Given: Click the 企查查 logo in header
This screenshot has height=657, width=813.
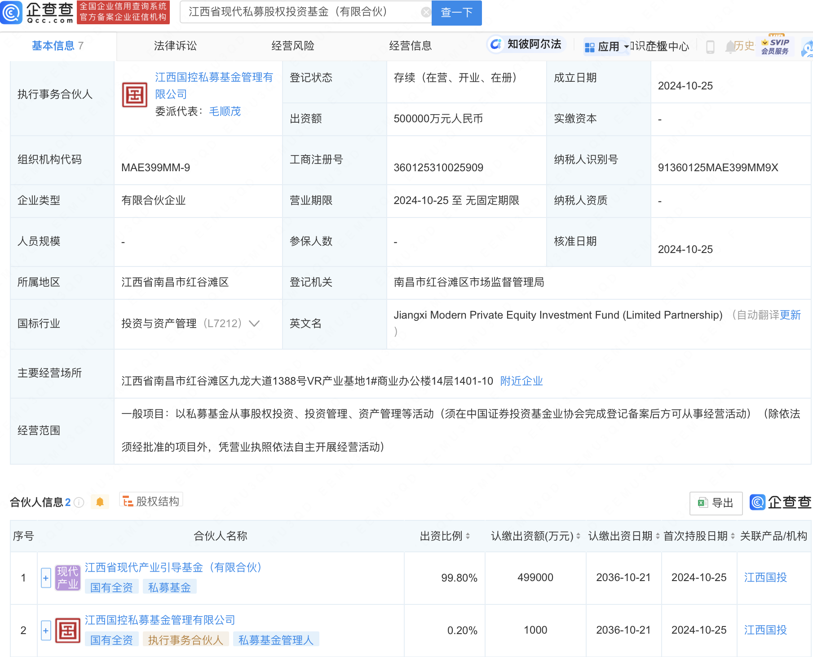Looking at the screenshot, I should click(37, 12).
